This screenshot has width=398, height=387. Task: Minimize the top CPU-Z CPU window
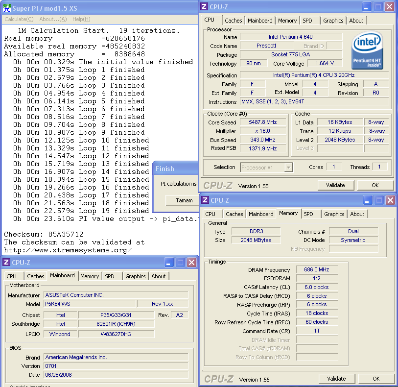coord(366,7)
